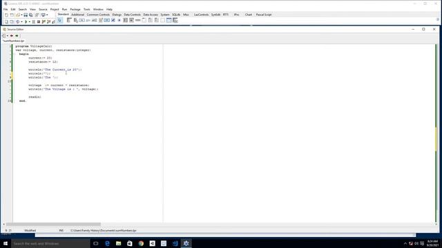Screen dimensions: 442x248
Task: Click the file path in status bar
Action: (x=104, y=230)
